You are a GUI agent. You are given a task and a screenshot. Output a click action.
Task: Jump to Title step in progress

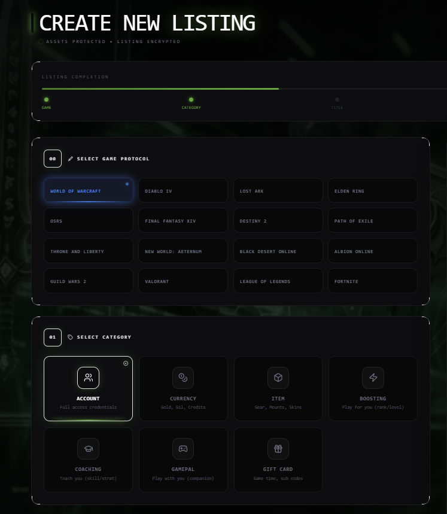tap(337, 103)
